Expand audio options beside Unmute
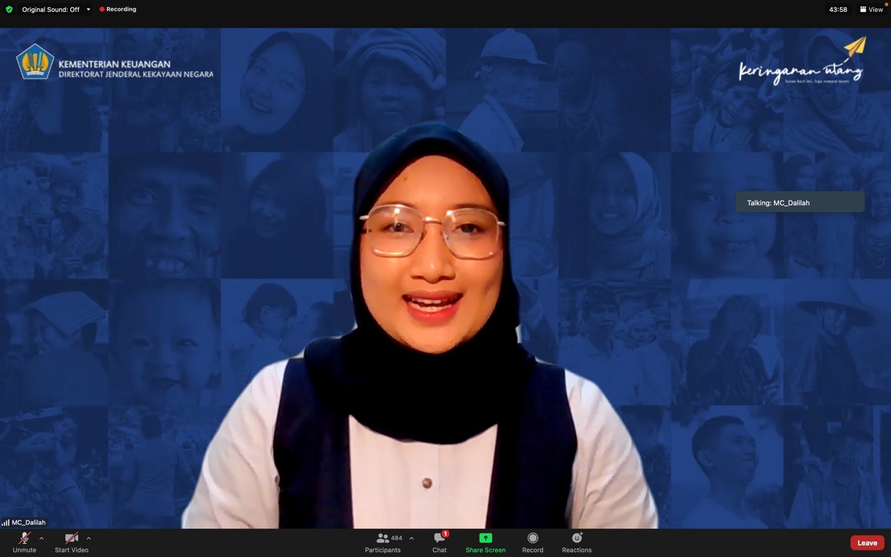The width and height of the screenshot is (891, 557). coord(42,538)
